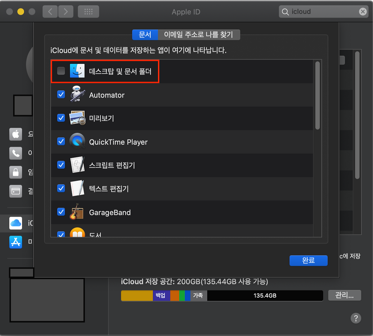Show all preferences grid button
373x336 pixels.
point(88,12)
